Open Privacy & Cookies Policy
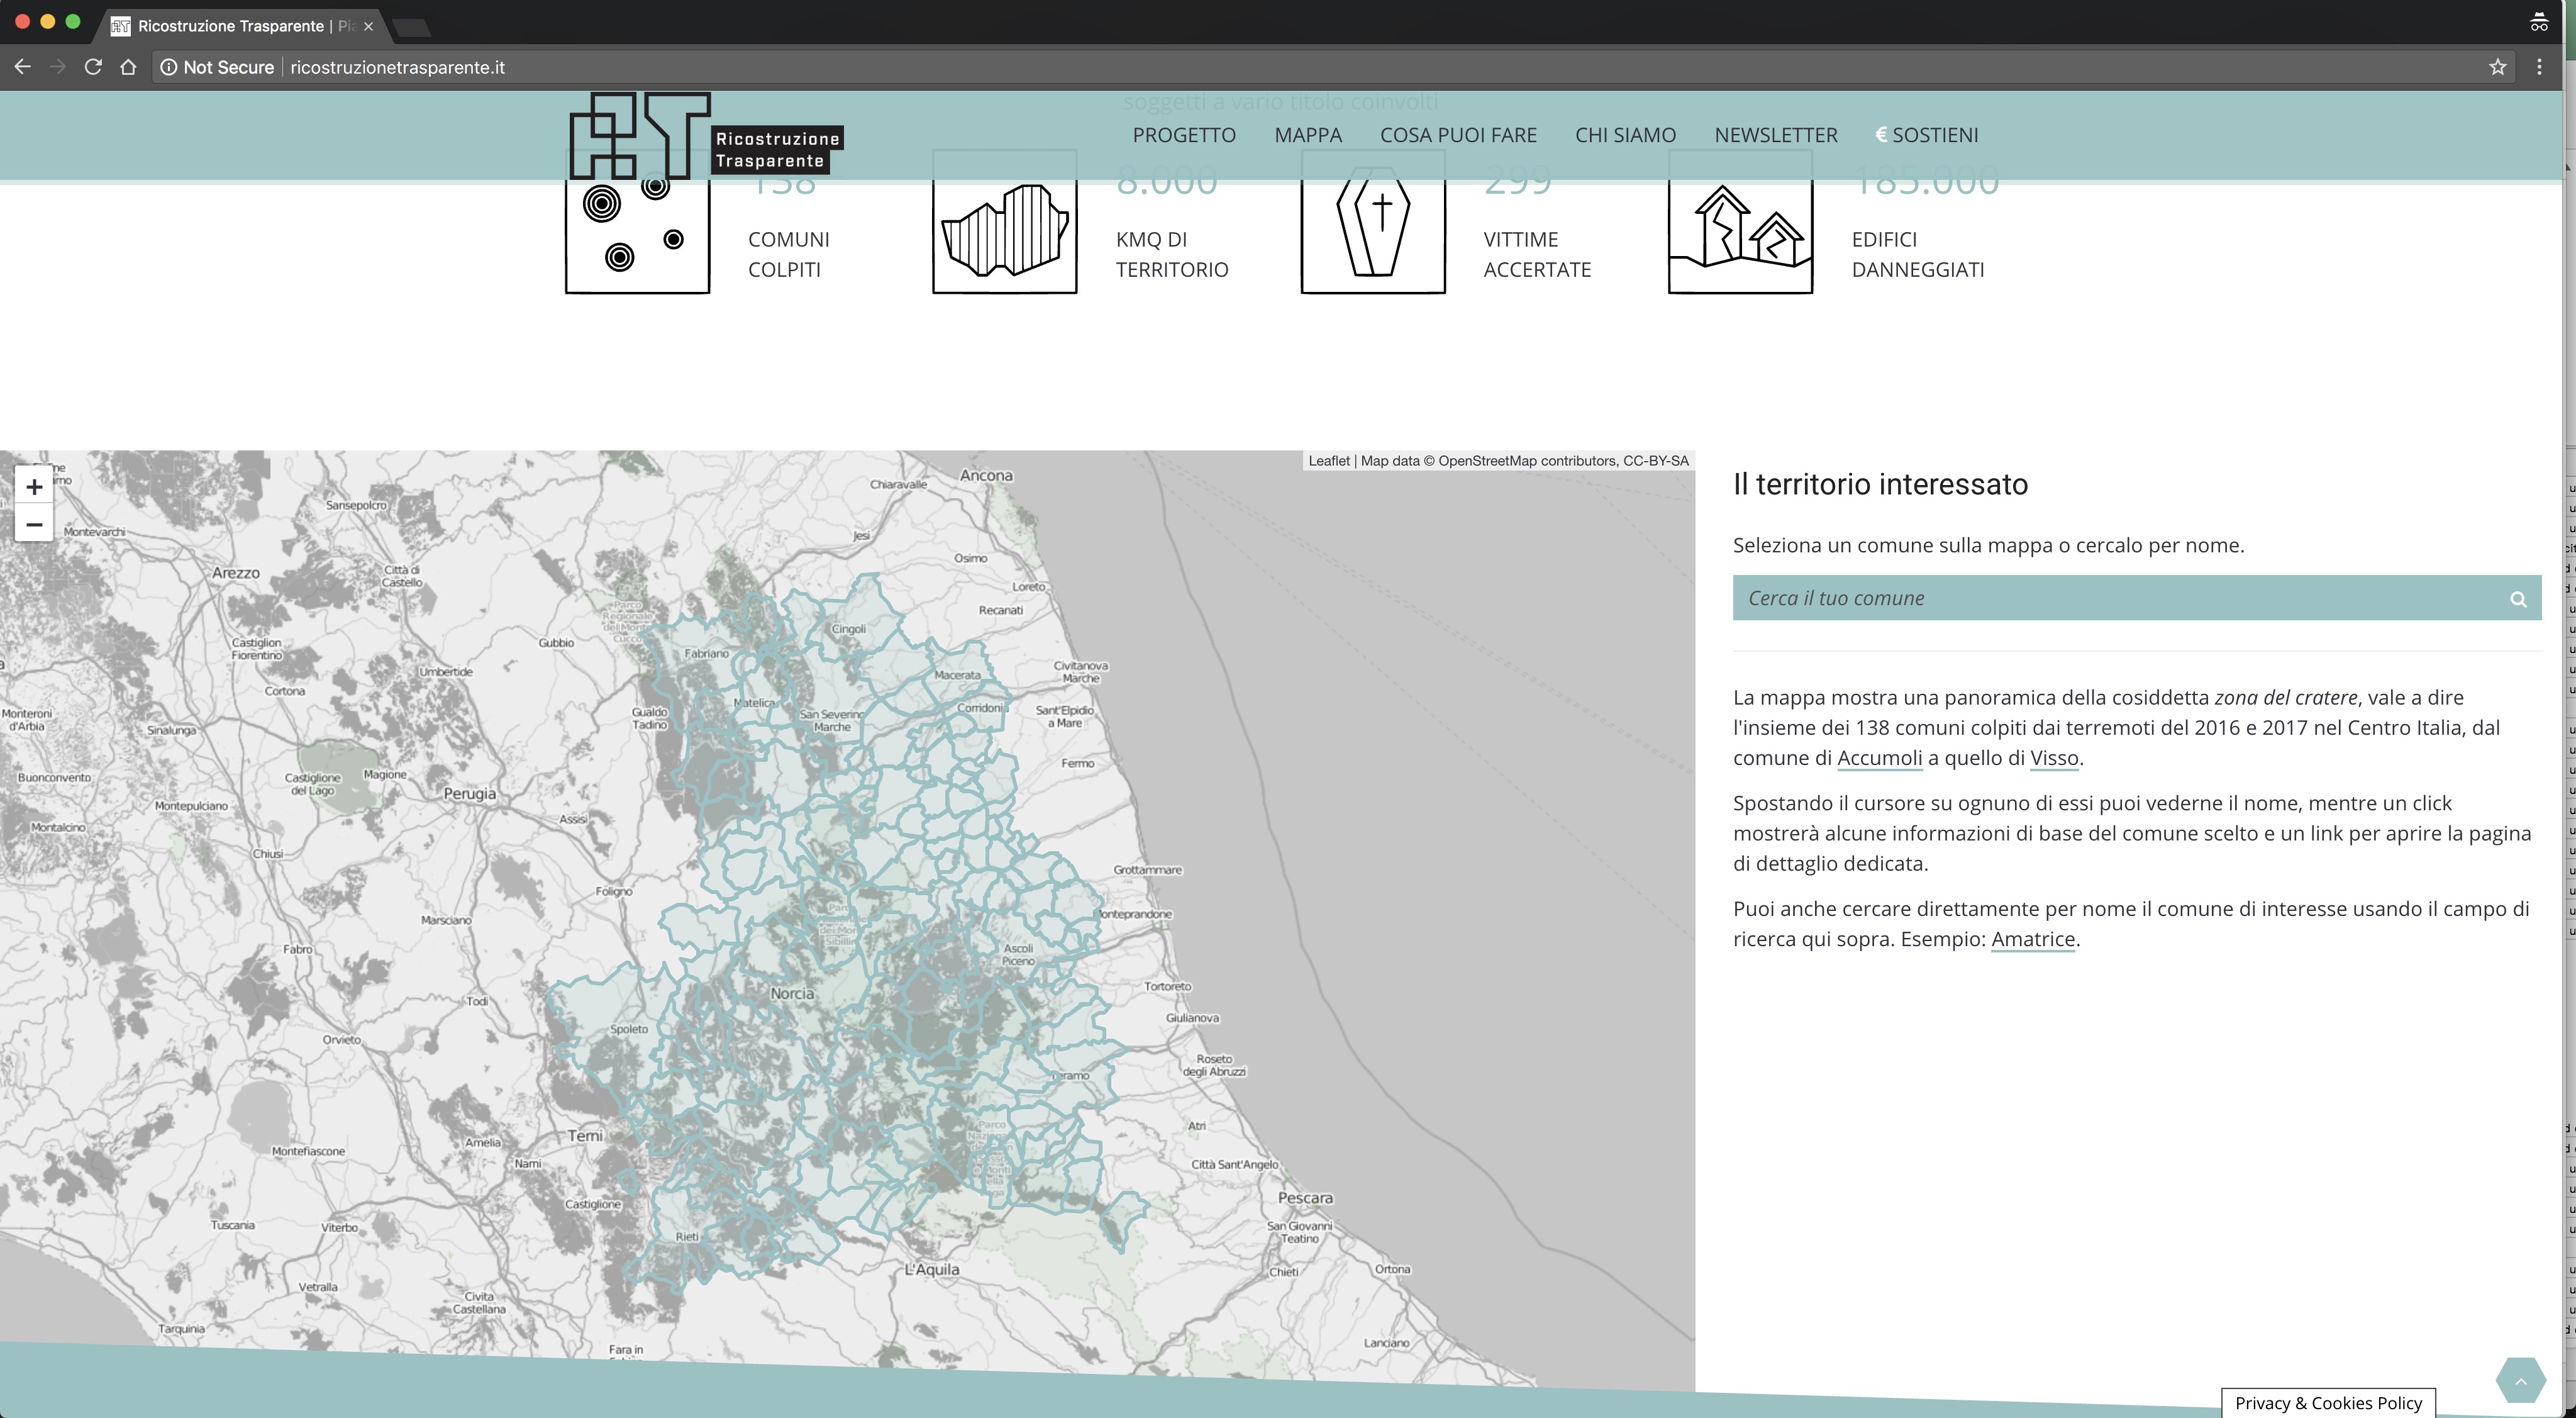Image resolution: width=2576 pixels, height=1418 pixels. point(2328,1403)
